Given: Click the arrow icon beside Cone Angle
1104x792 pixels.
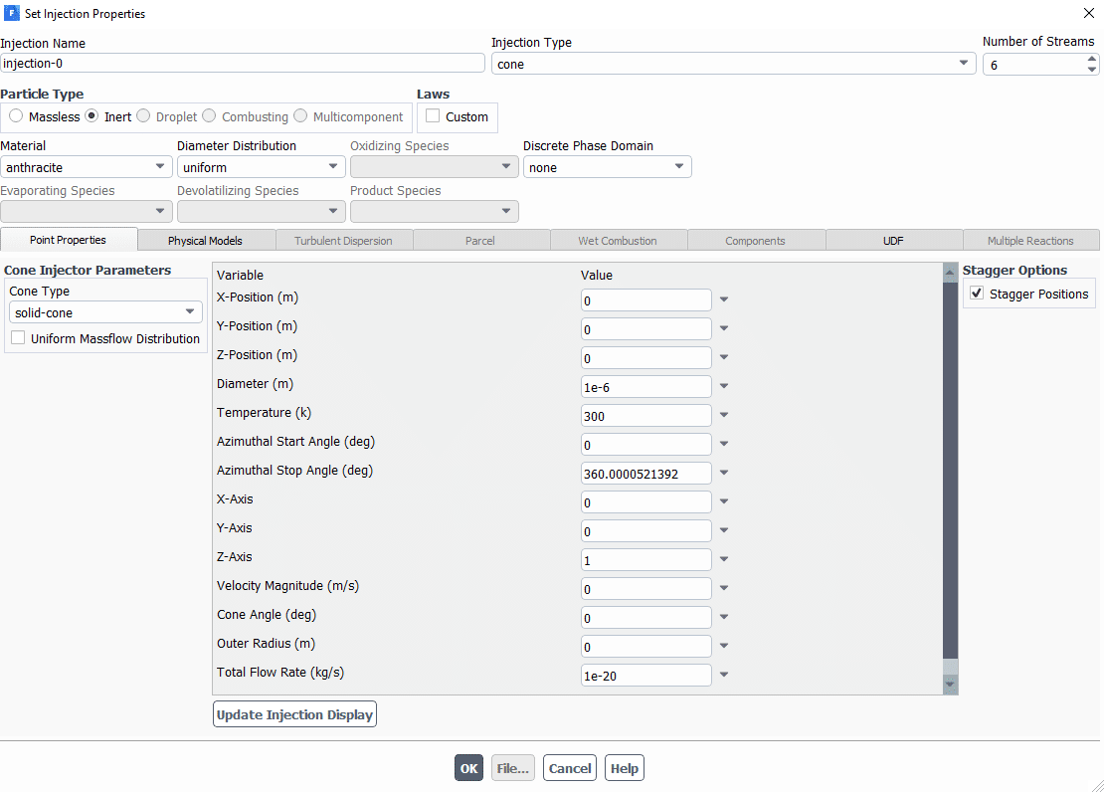Looking at the screenshot, I should [x=724, y=617].
